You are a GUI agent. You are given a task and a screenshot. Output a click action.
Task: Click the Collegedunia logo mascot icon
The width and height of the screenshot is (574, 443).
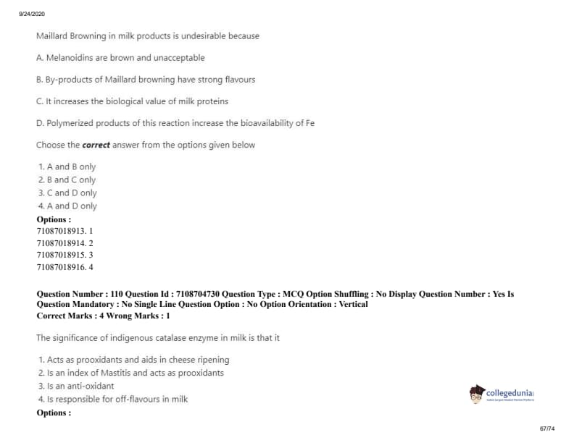pyautogui.click(x=476, y=394)
